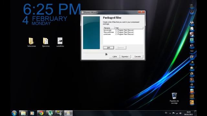Select Recuva64.exe in the packaged files list
The height and width of the screenshot is (116, 207).
click(x=109, y=32)
